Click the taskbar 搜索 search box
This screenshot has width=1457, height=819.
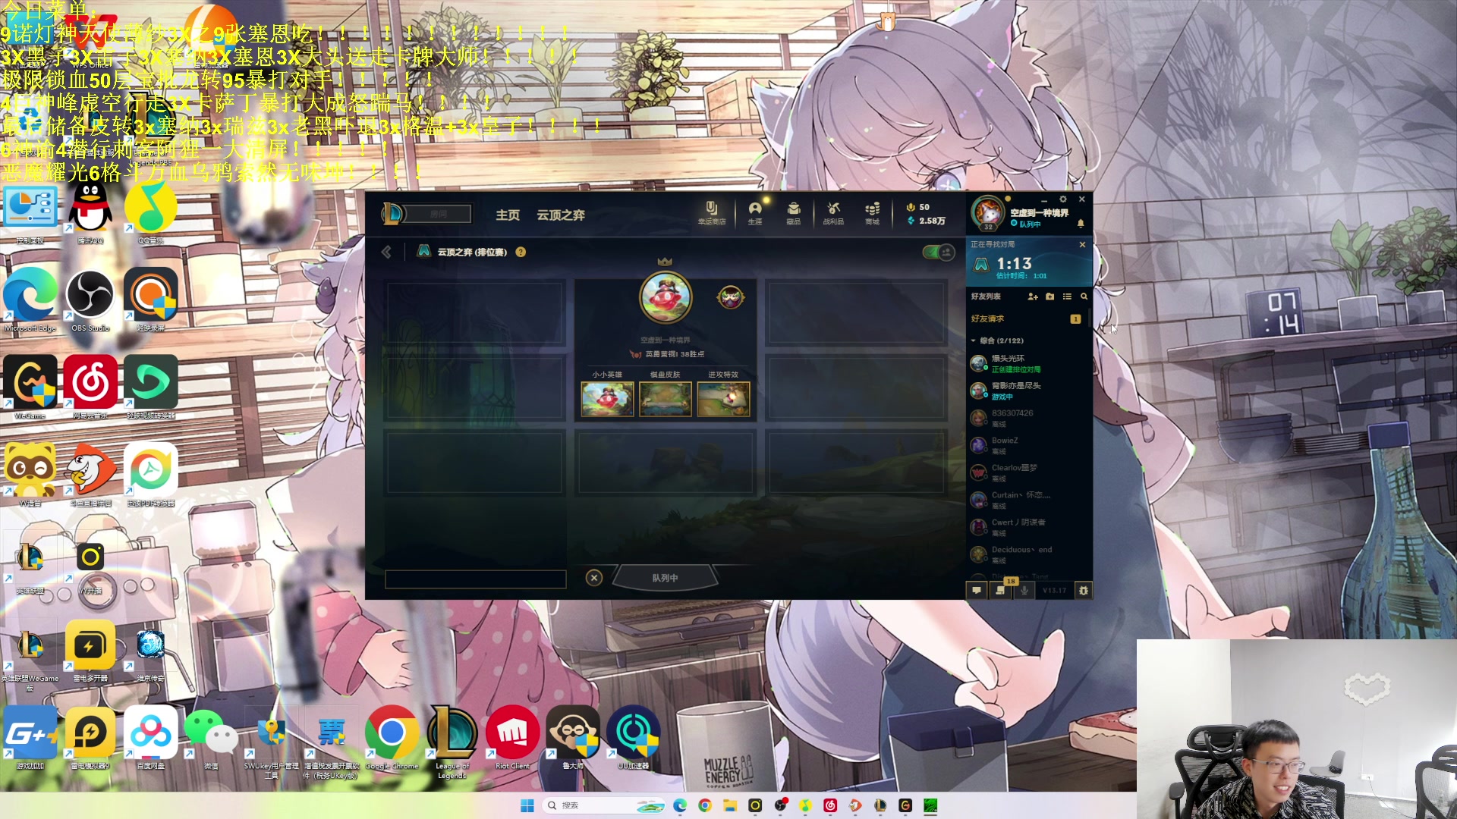pyautogui.click(x=604, y=805)
